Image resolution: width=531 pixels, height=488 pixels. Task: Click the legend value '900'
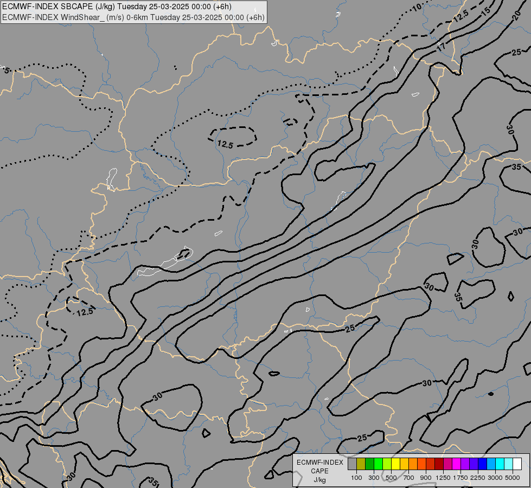click(426, 478)
